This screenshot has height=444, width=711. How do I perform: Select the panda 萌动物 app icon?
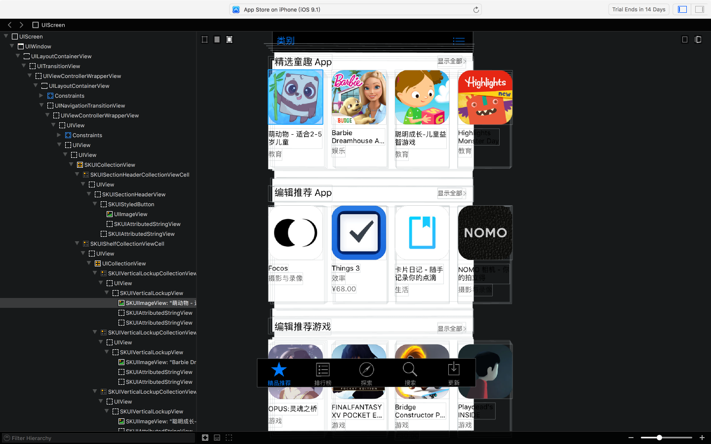(296, 97)
